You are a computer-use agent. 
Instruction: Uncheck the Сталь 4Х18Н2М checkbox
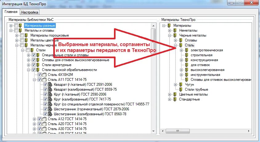(39, 75)
